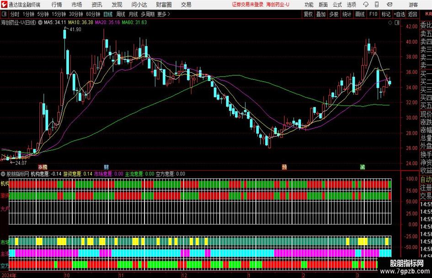
Task: Switch to the 分时 chart tab
Action: coord(15,14)
